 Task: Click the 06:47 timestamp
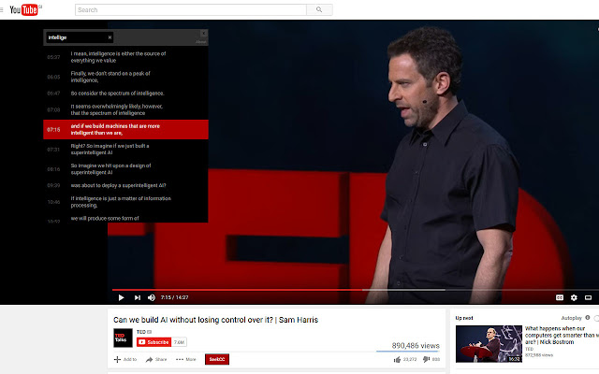pos(53,93)
